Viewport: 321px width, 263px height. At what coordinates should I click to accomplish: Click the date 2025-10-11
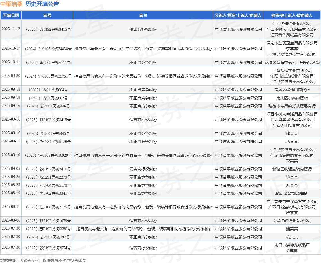coord(11,62)
